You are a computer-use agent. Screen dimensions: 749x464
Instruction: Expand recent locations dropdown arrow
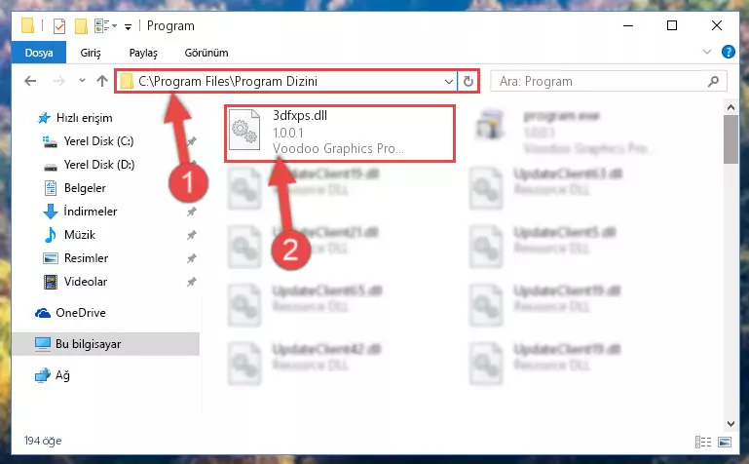82,80
